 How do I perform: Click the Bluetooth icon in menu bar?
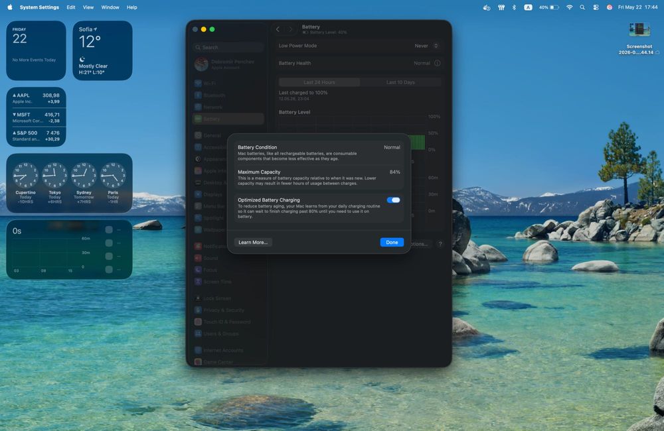[x=514, y=7]
